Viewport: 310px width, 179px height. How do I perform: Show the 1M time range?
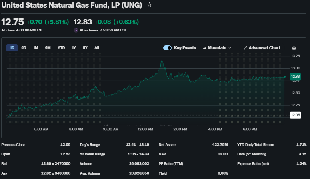click(x=36, y=48)
